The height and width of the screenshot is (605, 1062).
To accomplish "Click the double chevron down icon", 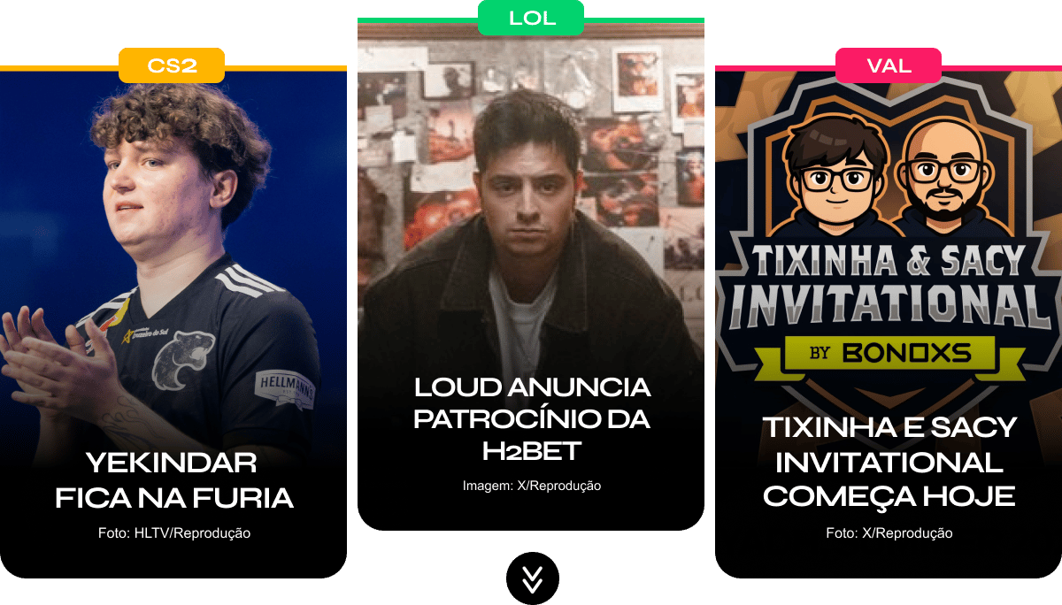I will 532,578.
